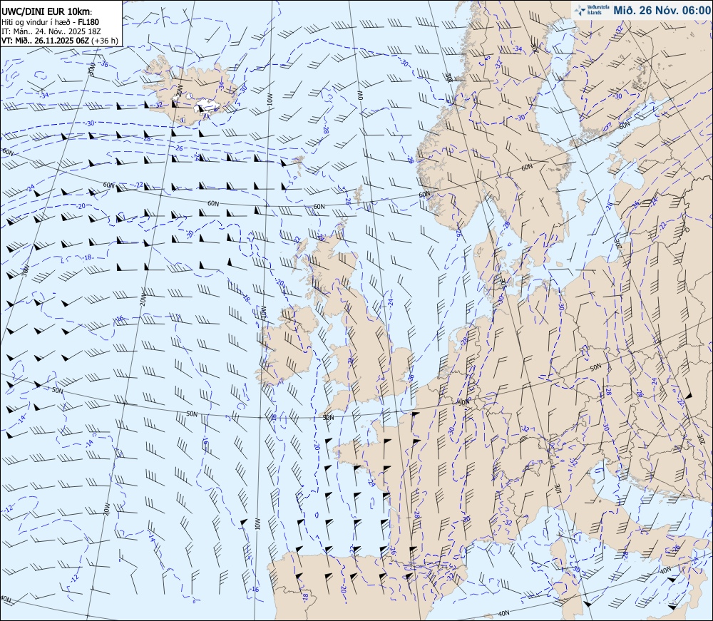Click the 'IT: Mán.. 24. Nóv.. 2025 18Z' line
Viewport: 713px width, 621px height.
(x=51, y=31)
